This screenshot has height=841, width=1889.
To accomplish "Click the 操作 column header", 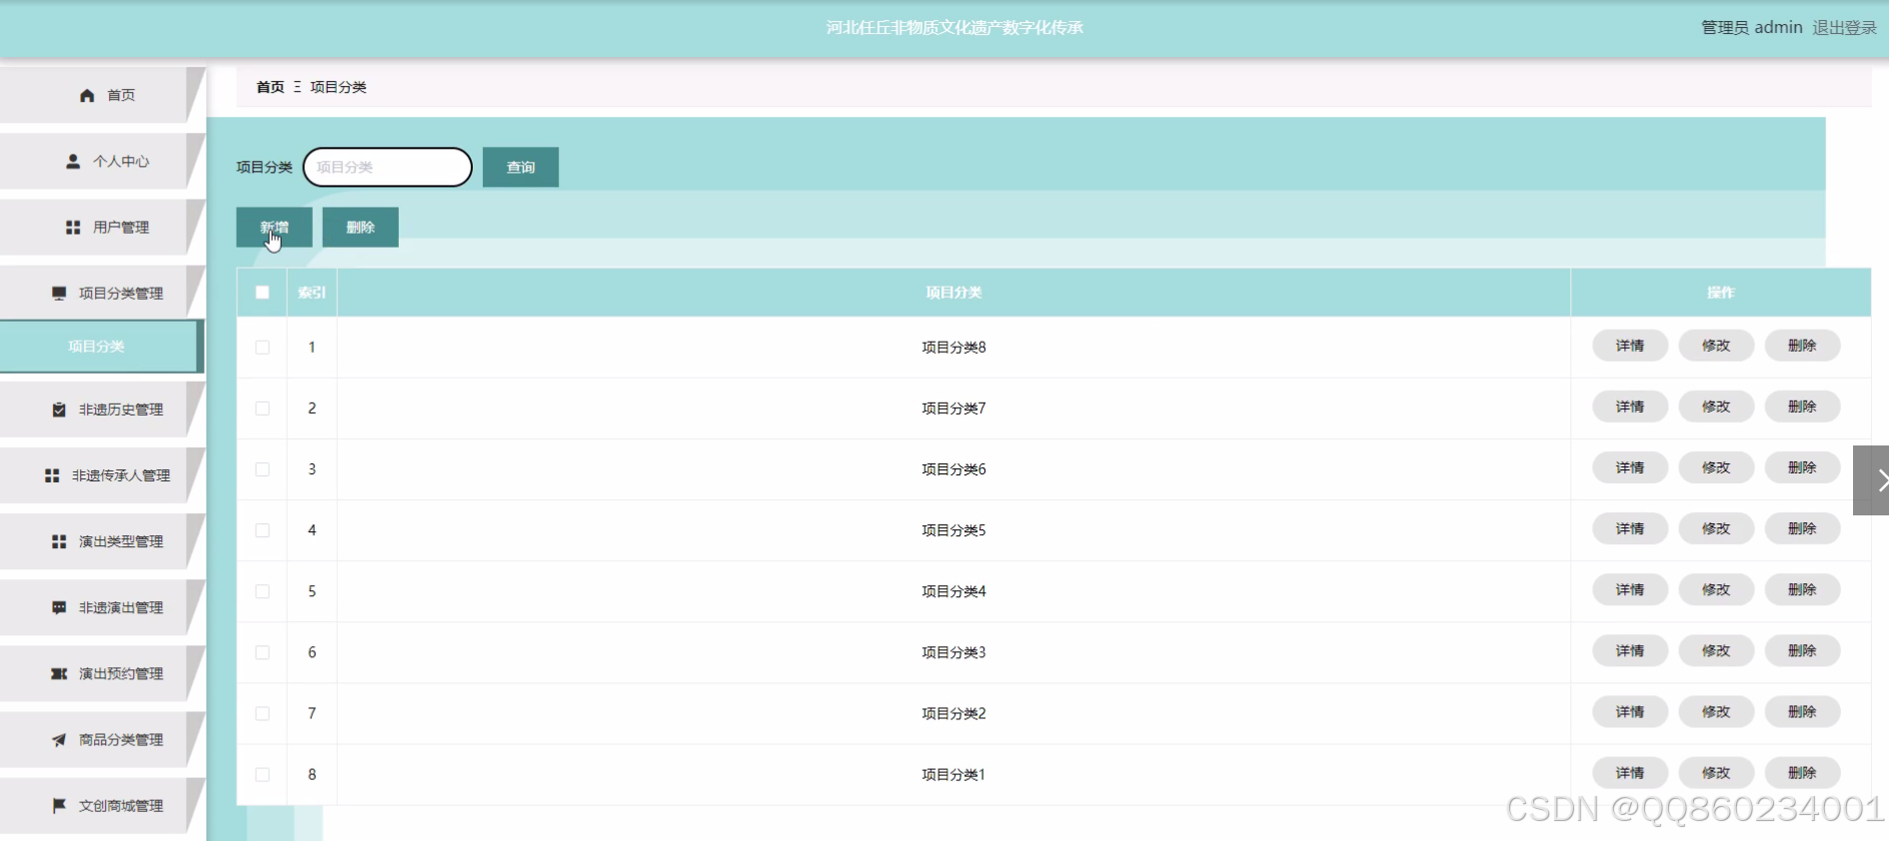I will click(1720, 293).
